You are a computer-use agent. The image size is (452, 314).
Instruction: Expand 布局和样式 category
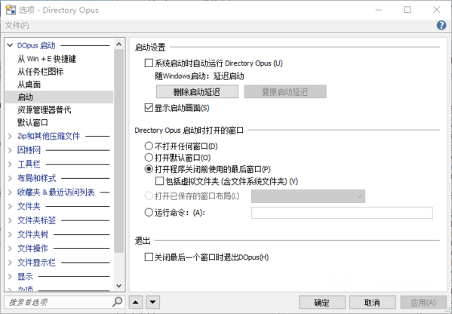tap(10, 178)
